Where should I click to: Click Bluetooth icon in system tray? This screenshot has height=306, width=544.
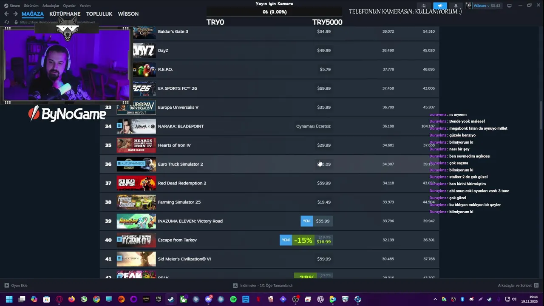pos(462,299)
